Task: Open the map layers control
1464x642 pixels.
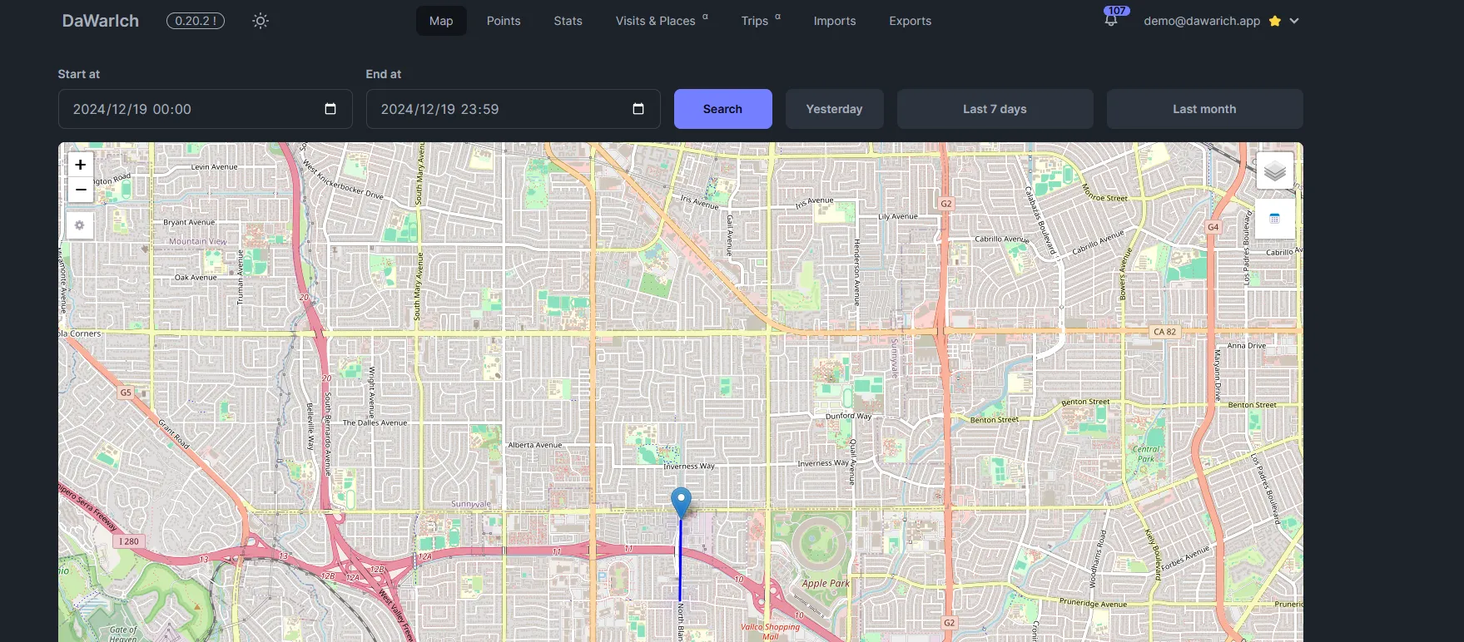Action: (x=1274, y=171)
